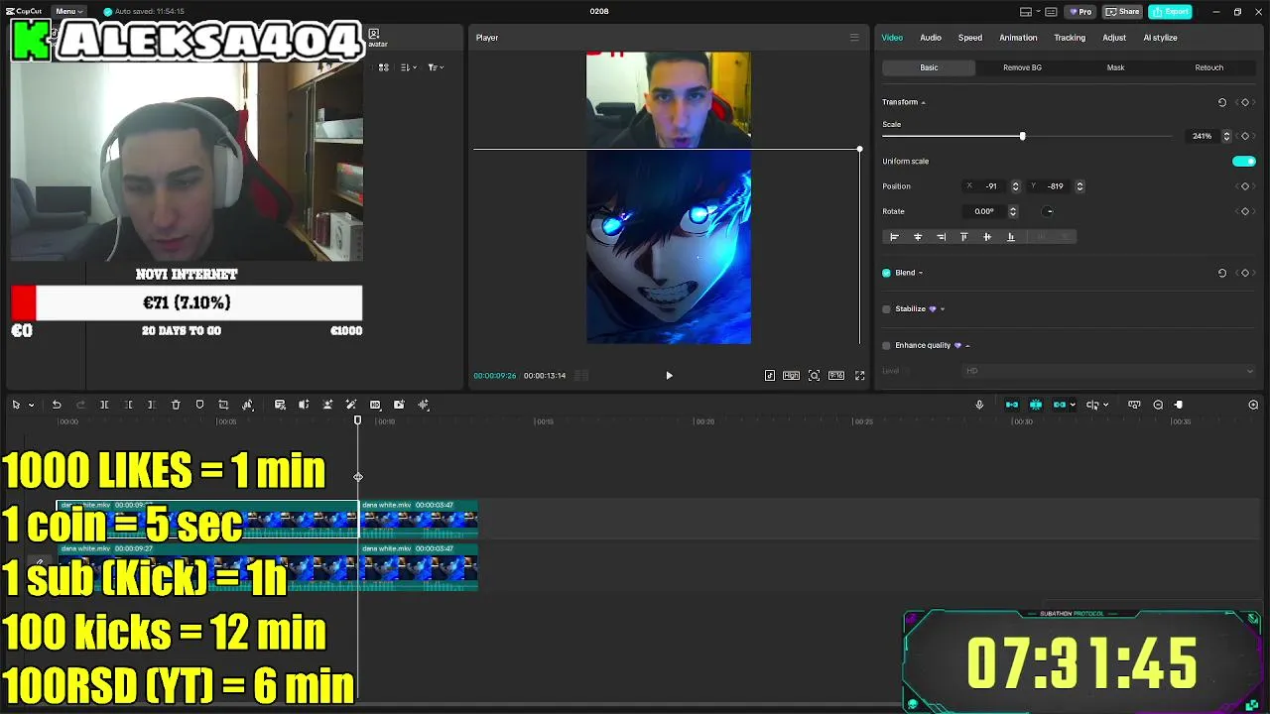Image resolution: width=1270 pixels, height=714 pixels.
Task: Collapse the Enhance quality section
Action: point(967,346)
